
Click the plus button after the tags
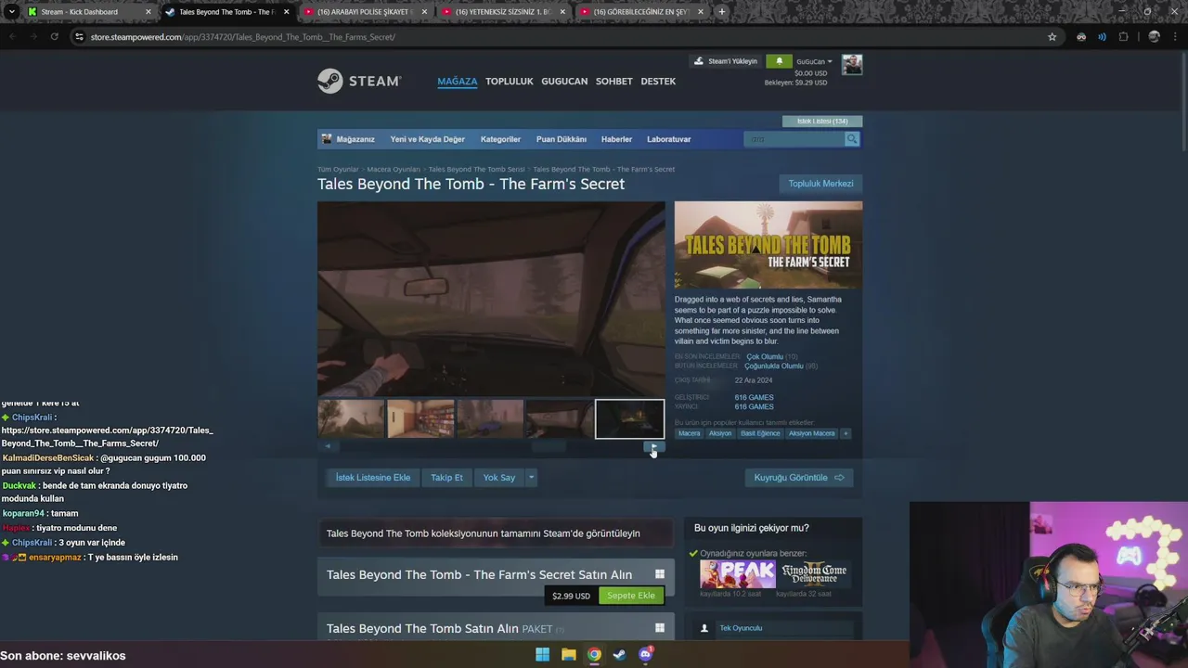point(845,433)
